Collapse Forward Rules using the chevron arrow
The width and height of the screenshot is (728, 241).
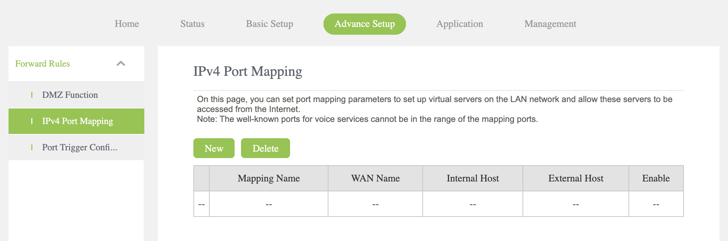(121, 64)
